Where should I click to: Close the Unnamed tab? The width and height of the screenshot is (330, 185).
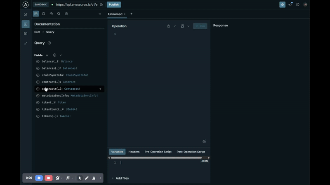point(125,14)
